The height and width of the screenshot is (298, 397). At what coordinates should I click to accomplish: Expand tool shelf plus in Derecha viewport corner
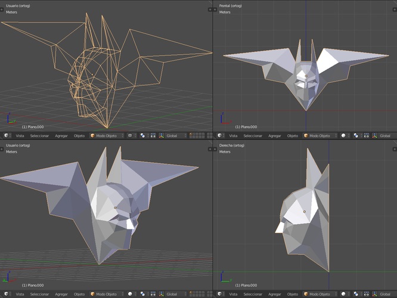pyautogui.click(x=215, y=150)
